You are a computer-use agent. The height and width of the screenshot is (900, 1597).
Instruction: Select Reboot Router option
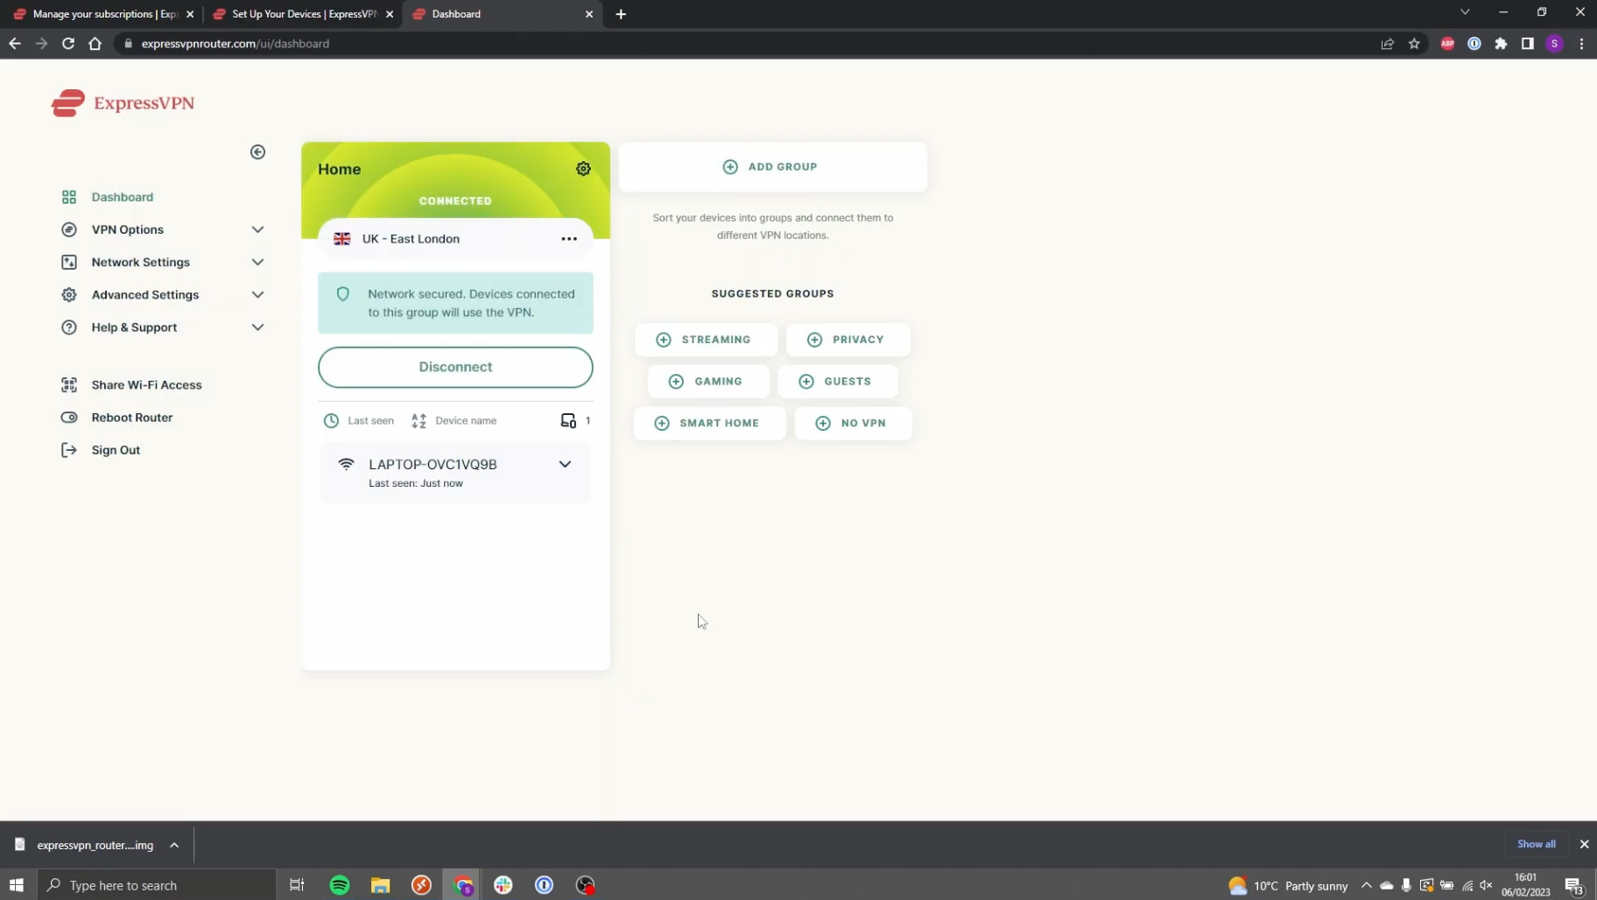click(x=131, y=418)
